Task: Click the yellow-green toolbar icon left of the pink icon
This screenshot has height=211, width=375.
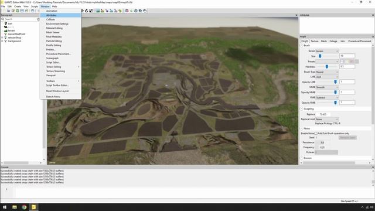Action: coord(120,11)
